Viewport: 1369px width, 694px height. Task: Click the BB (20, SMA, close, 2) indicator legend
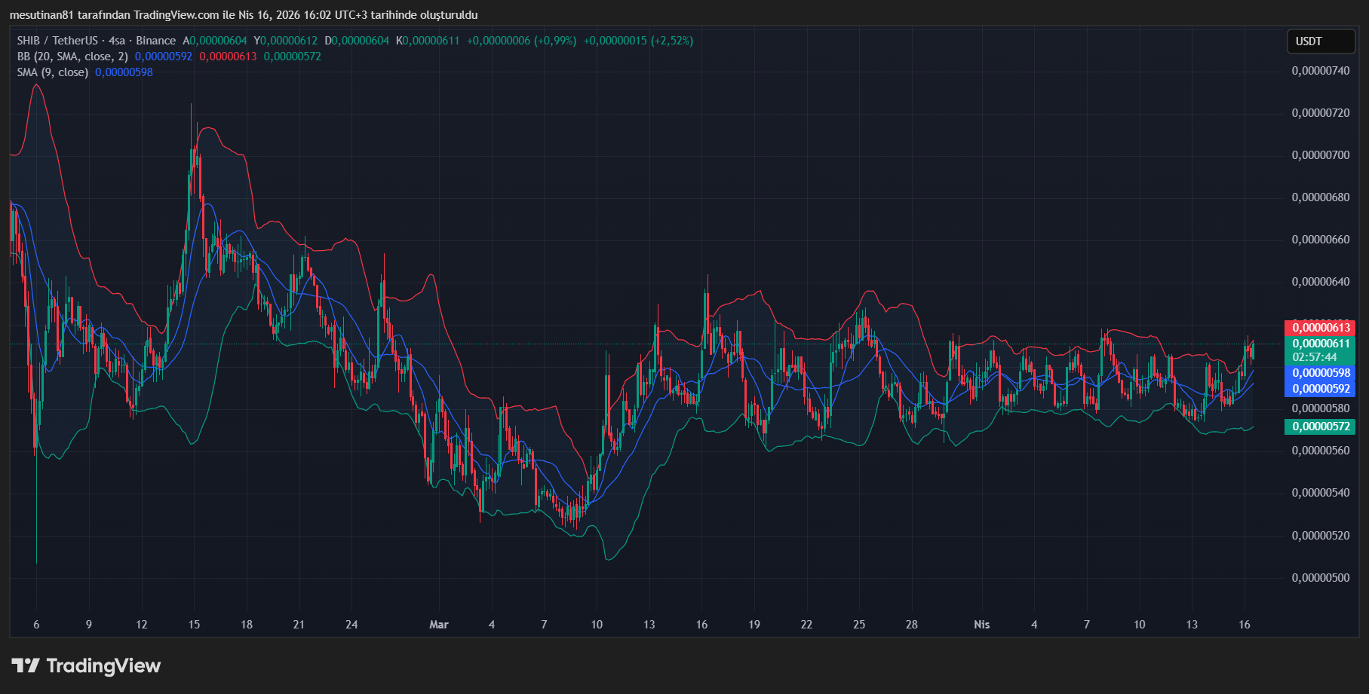[73, 57]
